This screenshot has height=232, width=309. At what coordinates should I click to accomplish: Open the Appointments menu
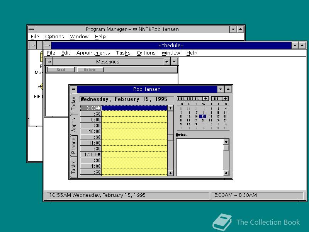click(x=93, y=53)
